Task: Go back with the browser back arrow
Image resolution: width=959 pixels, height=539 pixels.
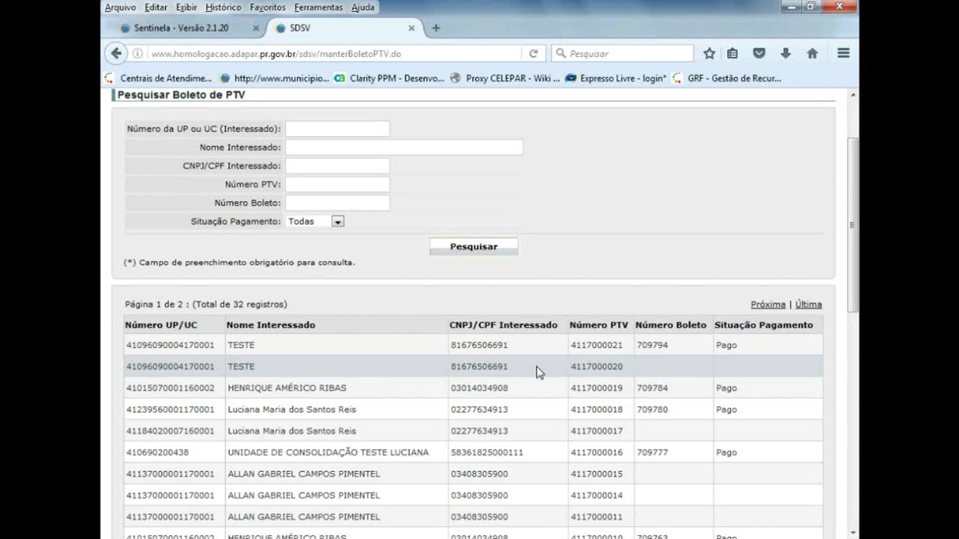Action: (116, 54)
